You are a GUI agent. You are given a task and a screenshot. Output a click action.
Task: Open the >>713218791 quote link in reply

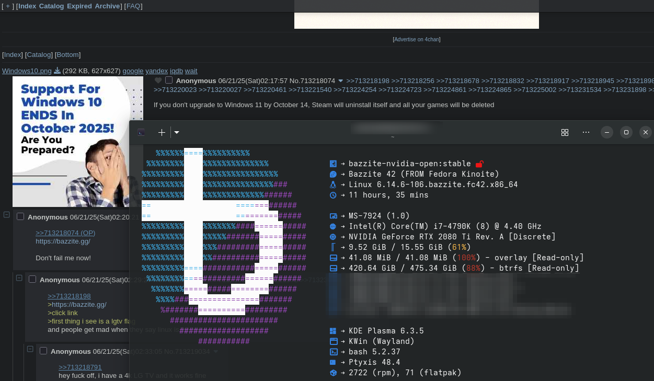[80, 367]
